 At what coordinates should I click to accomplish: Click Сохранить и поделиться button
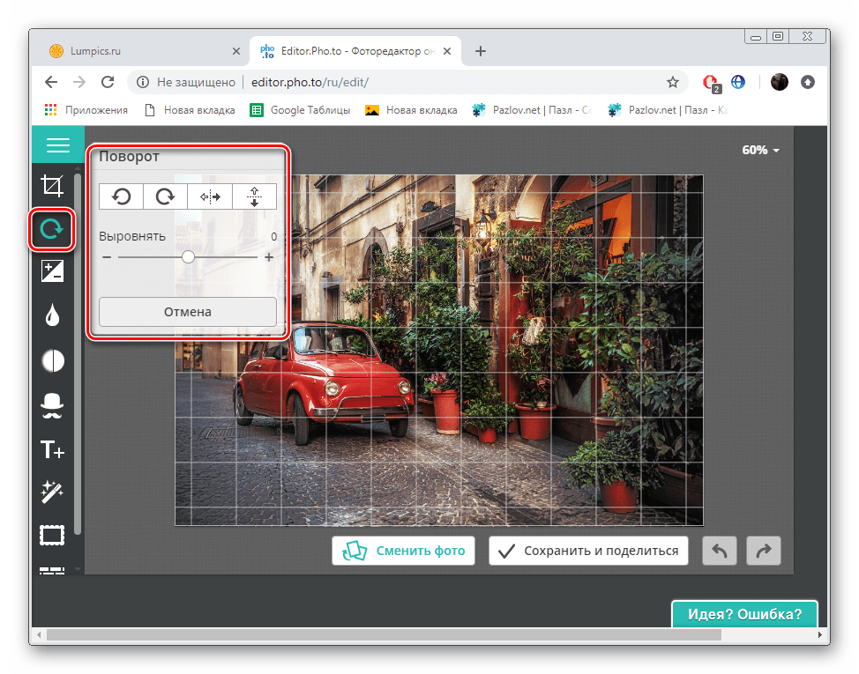pos(588,551)
